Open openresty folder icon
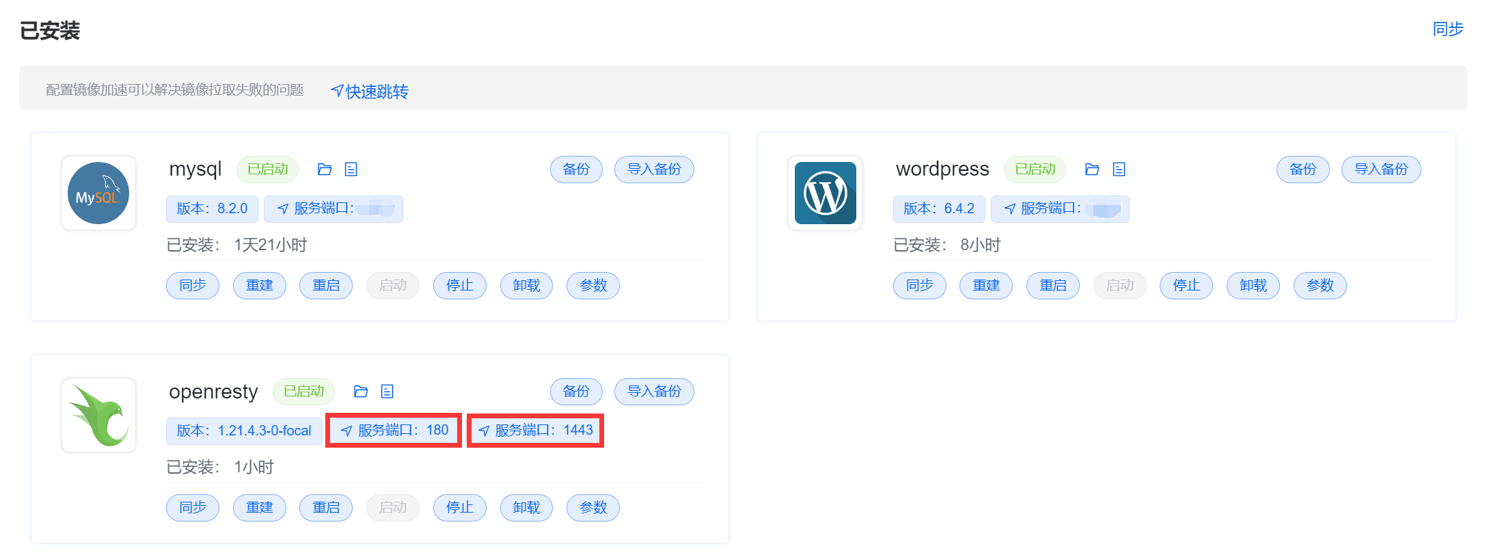 coord(361,392)
